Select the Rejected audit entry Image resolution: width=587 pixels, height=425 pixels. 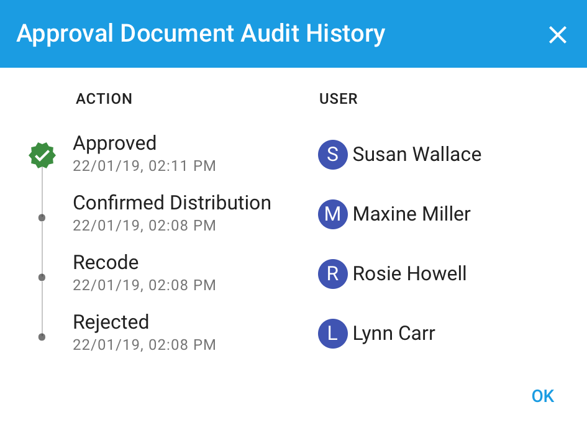click(x=111, y=322)
